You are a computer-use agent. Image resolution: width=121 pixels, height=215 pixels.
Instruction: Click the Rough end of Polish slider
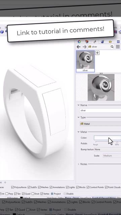click(x=95, y=144)
